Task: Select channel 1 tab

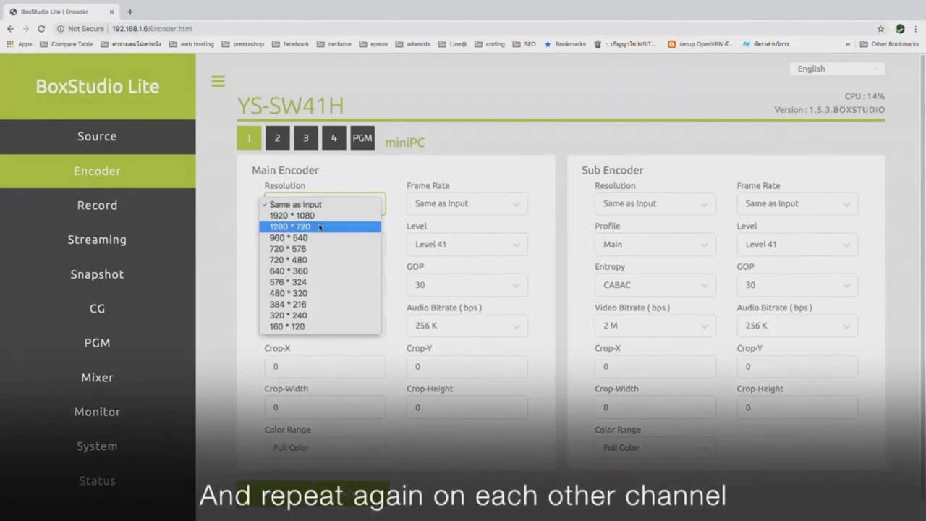Action: click(249, 138)
